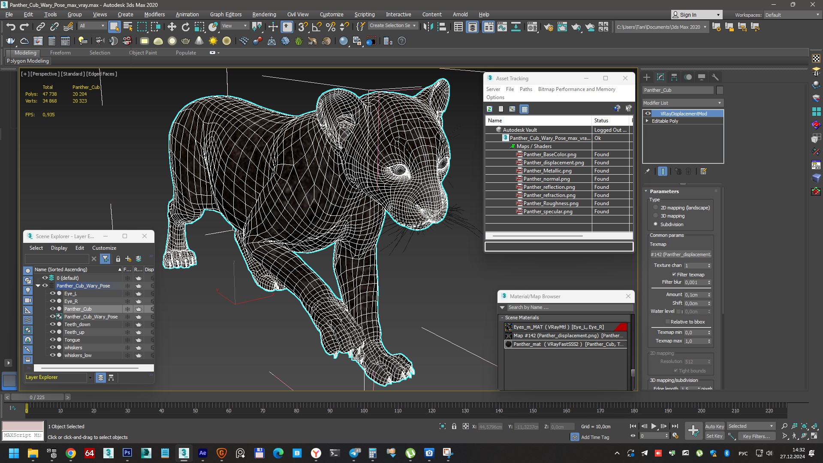
Task: Open the Modifier List dropdown
Action: coord(683,103)
